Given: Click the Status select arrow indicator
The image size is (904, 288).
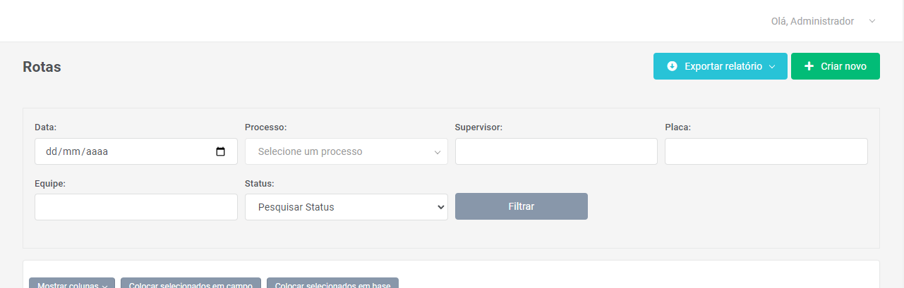Looking at the screenshot, I should click(441, 207).
